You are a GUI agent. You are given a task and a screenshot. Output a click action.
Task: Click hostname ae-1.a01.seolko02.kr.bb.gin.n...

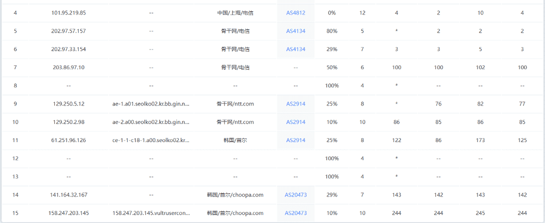151,104
